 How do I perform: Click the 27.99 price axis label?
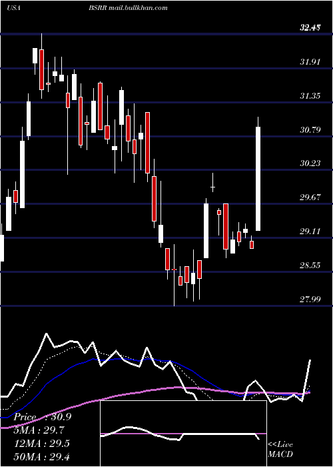click(310, 299)
